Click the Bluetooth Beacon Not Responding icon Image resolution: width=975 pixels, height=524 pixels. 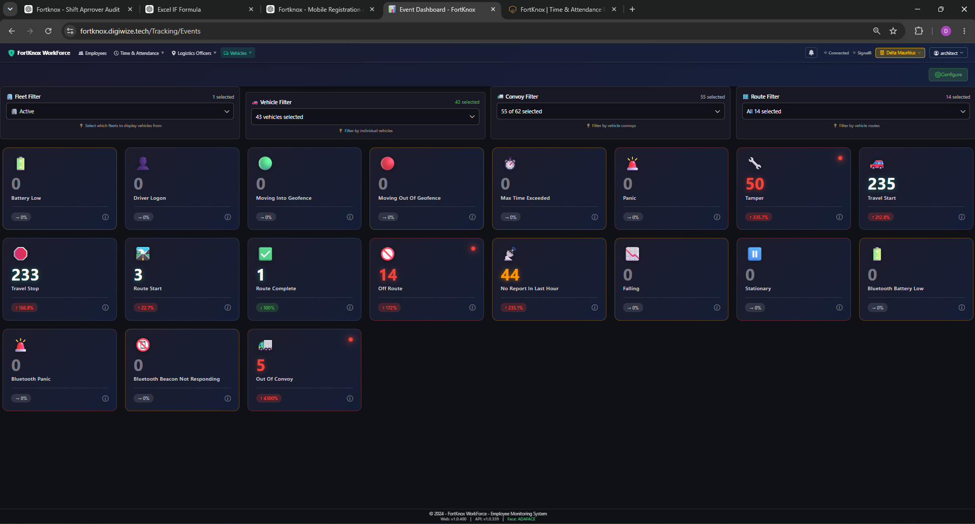[143, 345]
